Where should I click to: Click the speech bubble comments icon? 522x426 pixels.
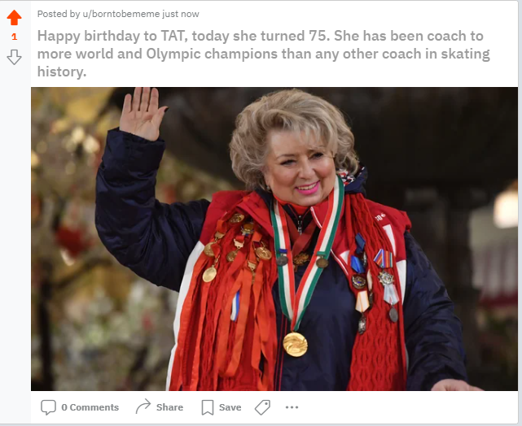pyautogui.click(x=48, y=407)
